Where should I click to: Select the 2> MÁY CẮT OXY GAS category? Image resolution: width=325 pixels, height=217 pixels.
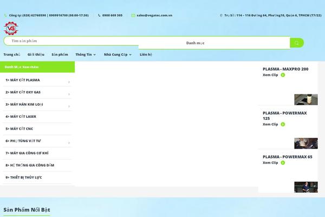click(23, 92)
